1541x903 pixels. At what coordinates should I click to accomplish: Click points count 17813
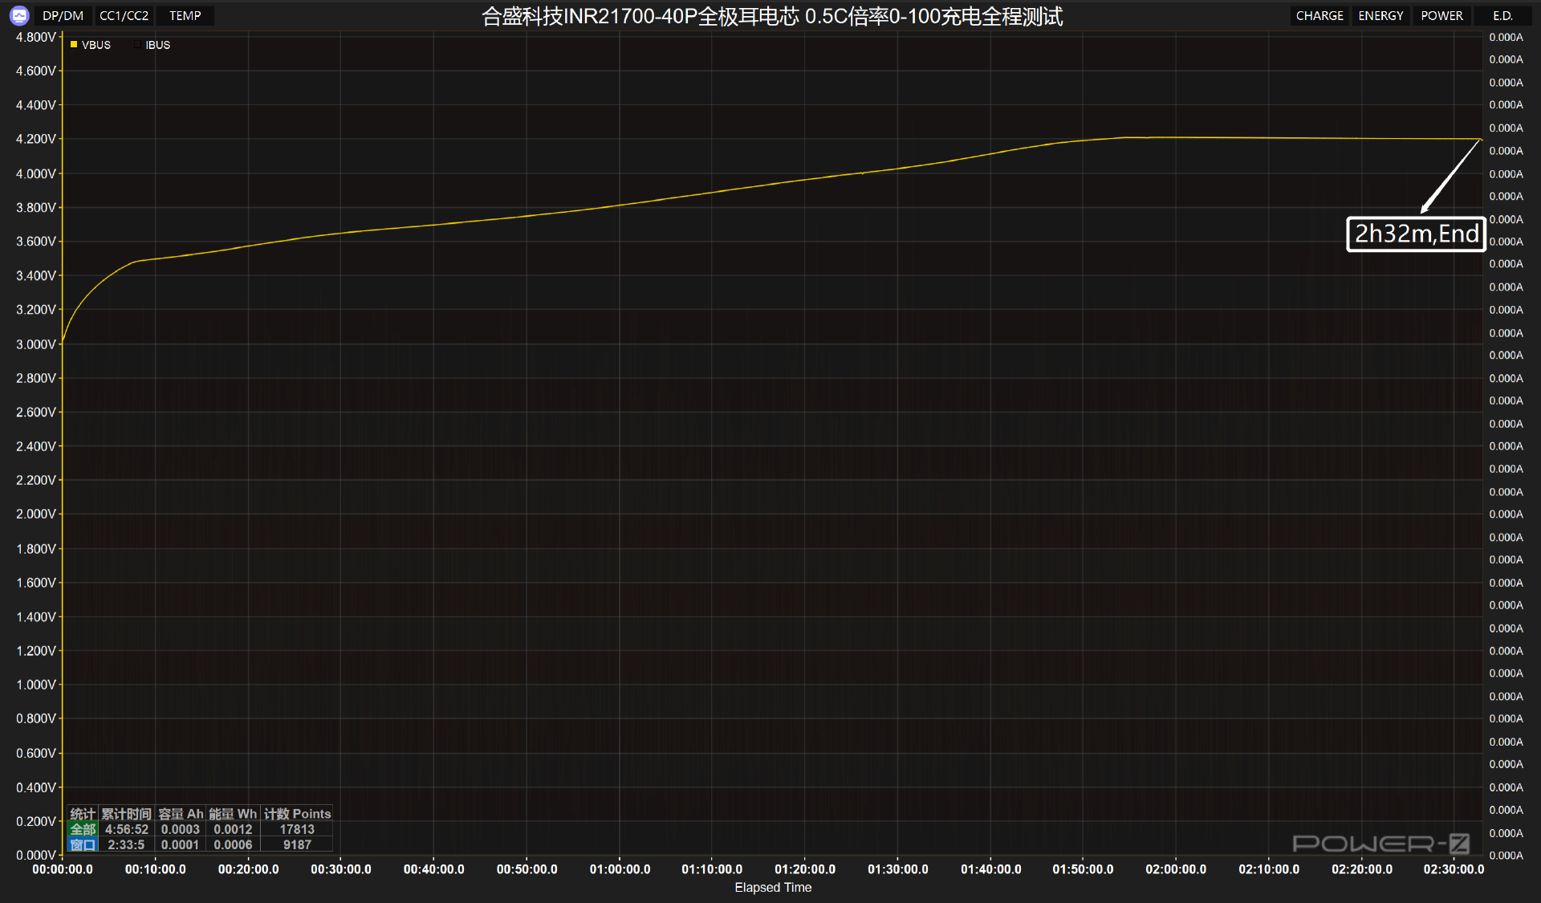point(297,829)
